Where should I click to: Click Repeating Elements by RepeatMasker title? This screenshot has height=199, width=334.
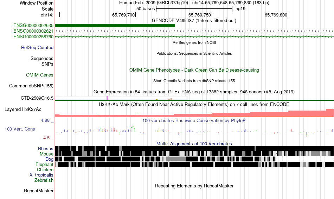(x=194, y=186)
